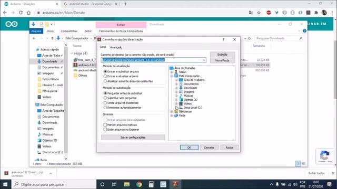This screenshot has width=337, height=189.
Task: Confirm extraction with the OK button
Action: coord(189,148)
